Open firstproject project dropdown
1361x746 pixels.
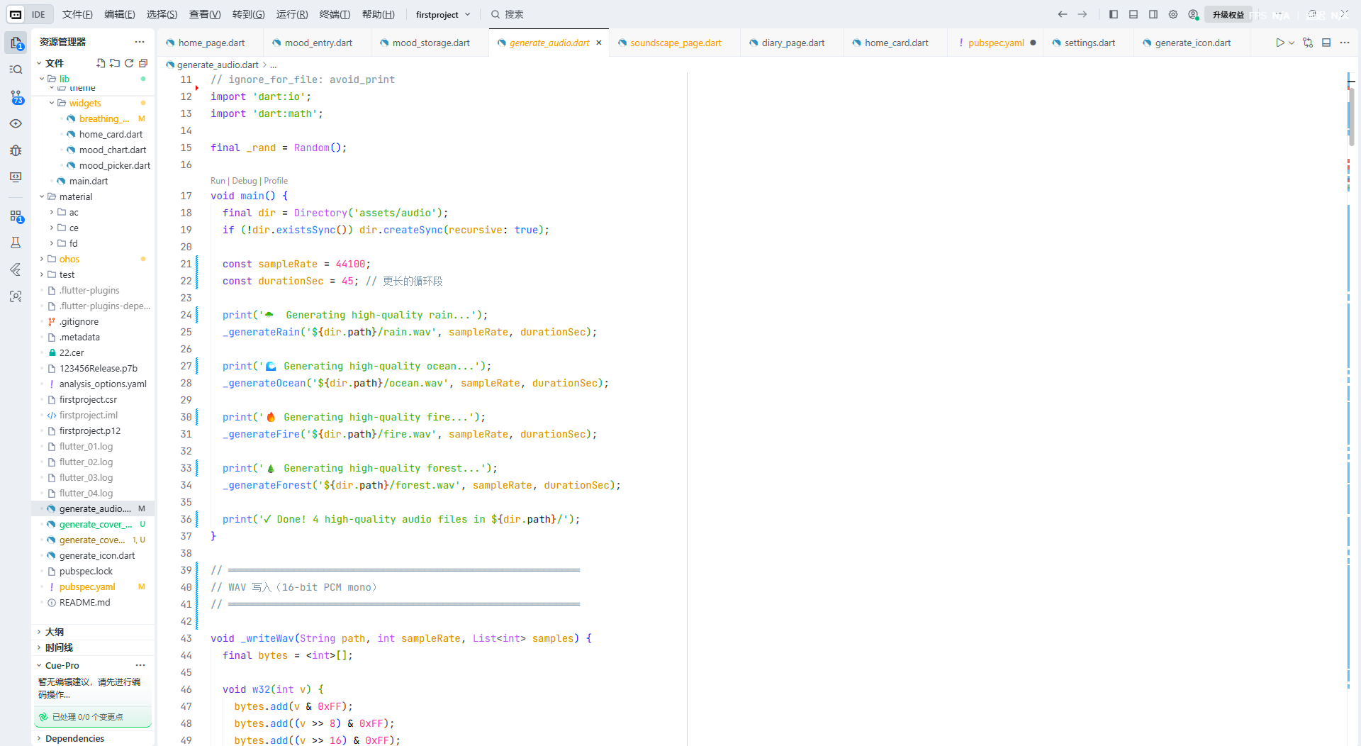tap(443, 14)
